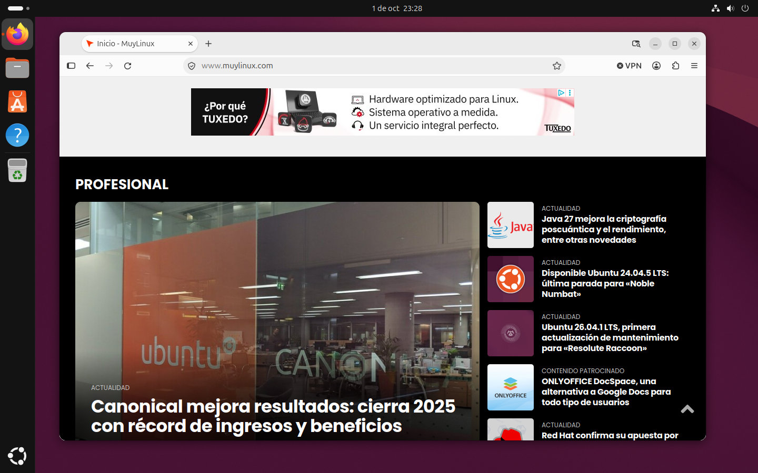Open the Firefox sidebar toggle icon
Screen dimensions: 758x473
(x=71, y=66)
